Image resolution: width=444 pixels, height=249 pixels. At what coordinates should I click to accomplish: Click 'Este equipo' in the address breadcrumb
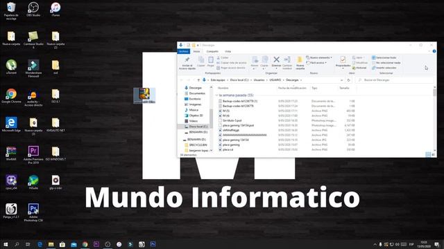pos(218,80)
